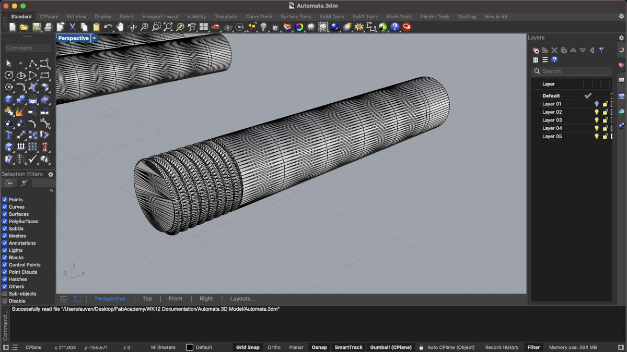Click the Explode tool icon
627x352 pixels.
tap(21, 111)
